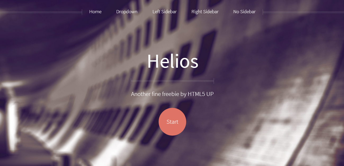
Task: Click the HTML5 UP words in subtitle
Action: [201, 94]
